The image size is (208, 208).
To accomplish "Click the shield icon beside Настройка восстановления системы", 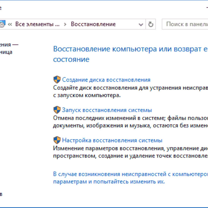I will click(x=57, y=140).
